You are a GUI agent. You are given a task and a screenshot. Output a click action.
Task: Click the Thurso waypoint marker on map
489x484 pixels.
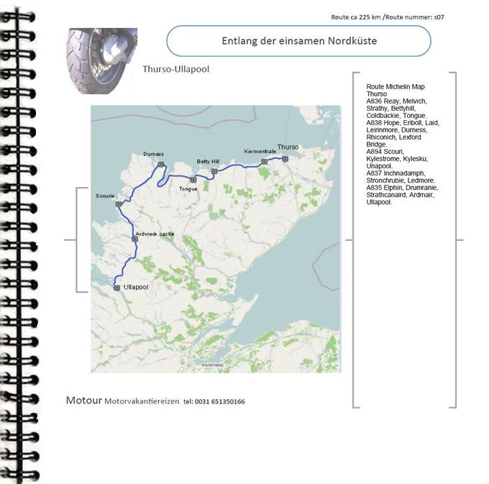pos(285,158)
